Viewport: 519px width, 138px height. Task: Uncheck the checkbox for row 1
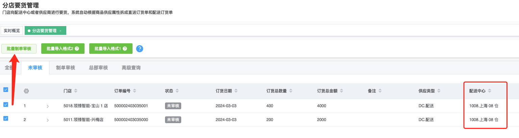click(x=5, y=105)
